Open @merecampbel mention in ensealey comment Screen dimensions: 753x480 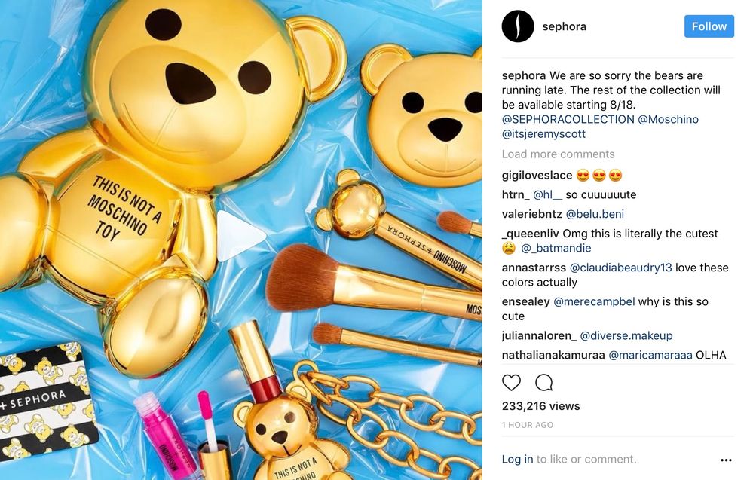click(x=594, y=301)
